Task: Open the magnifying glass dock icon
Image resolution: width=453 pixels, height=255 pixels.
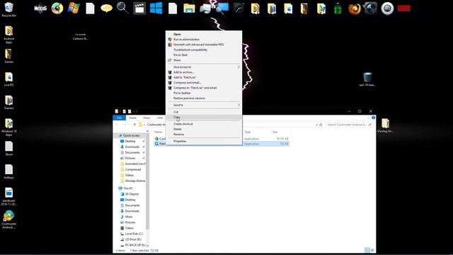Action: [122, 8]
